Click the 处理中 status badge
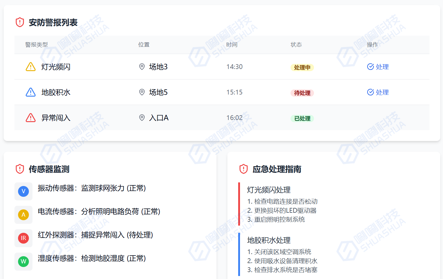 pos(302,67)
